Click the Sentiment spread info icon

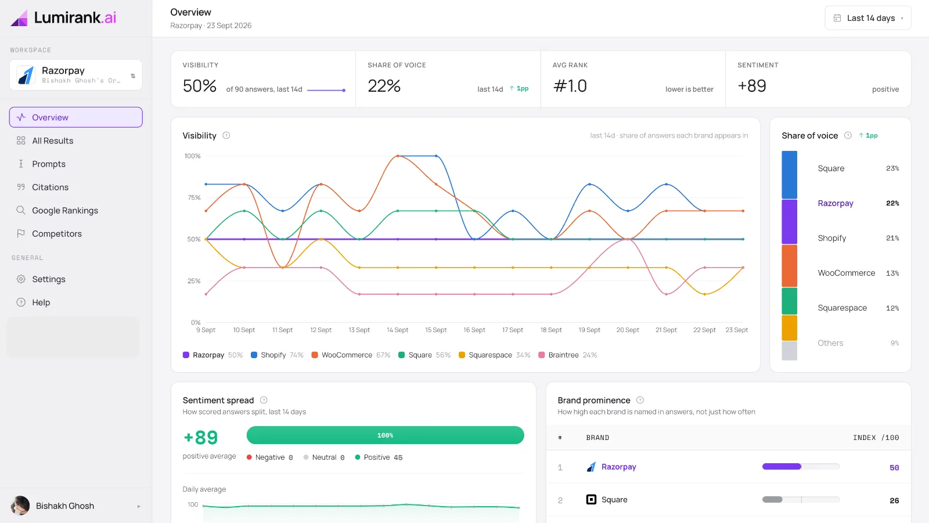click(x=264, y=400)
